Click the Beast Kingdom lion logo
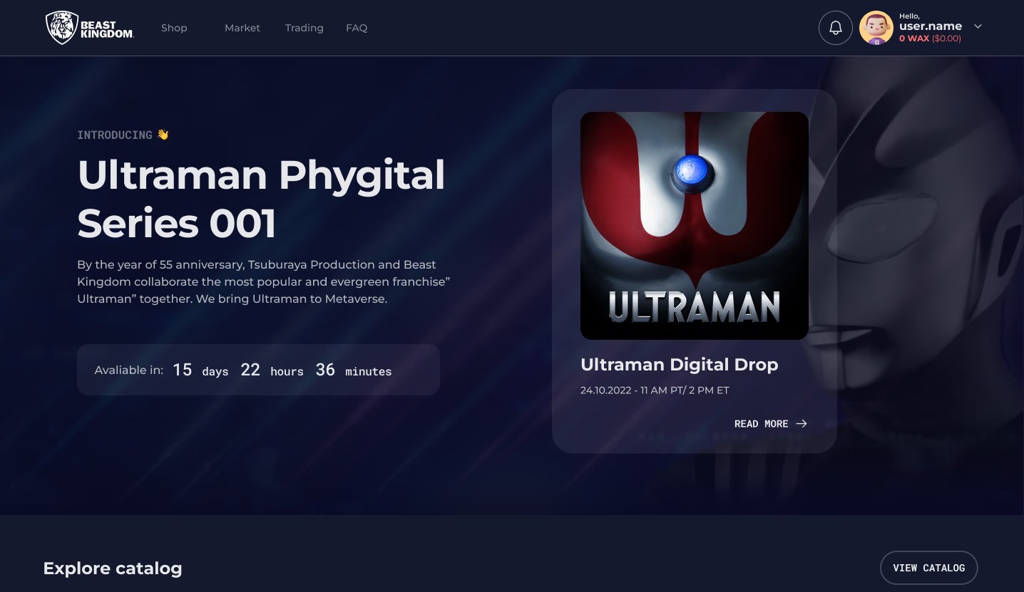Viewport: 1024px width, 592px height. coord(62,28)
